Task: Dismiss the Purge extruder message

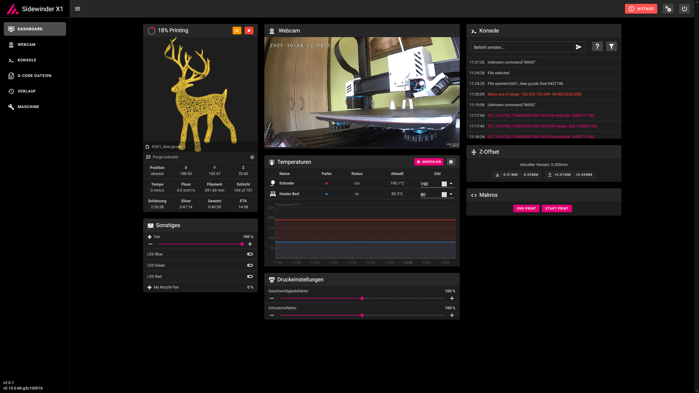Action: click(252, 157)
